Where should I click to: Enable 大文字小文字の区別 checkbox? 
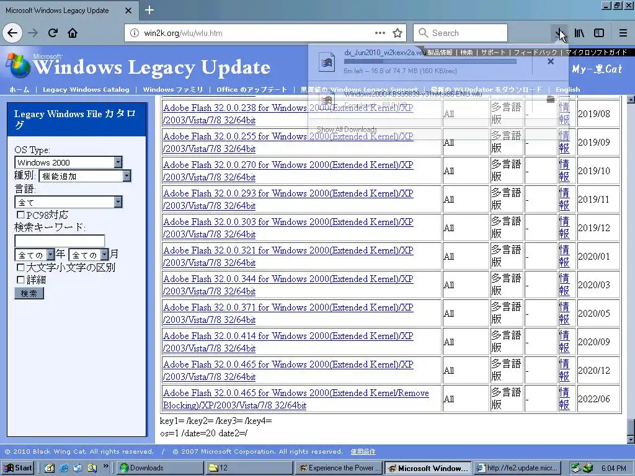pos(20,267)
